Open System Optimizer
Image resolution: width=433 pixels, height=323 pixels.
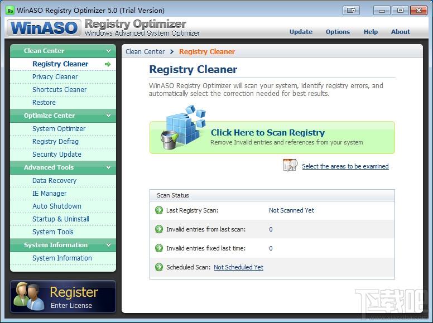63,129
